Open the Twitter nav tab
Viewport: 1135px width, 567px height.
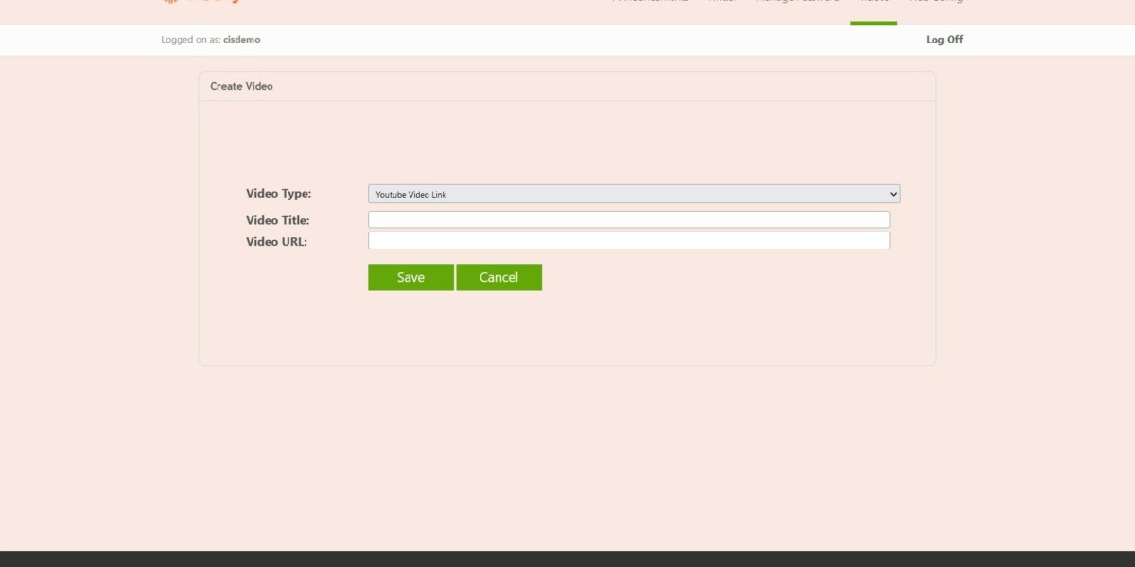click(x=723, y=3)
